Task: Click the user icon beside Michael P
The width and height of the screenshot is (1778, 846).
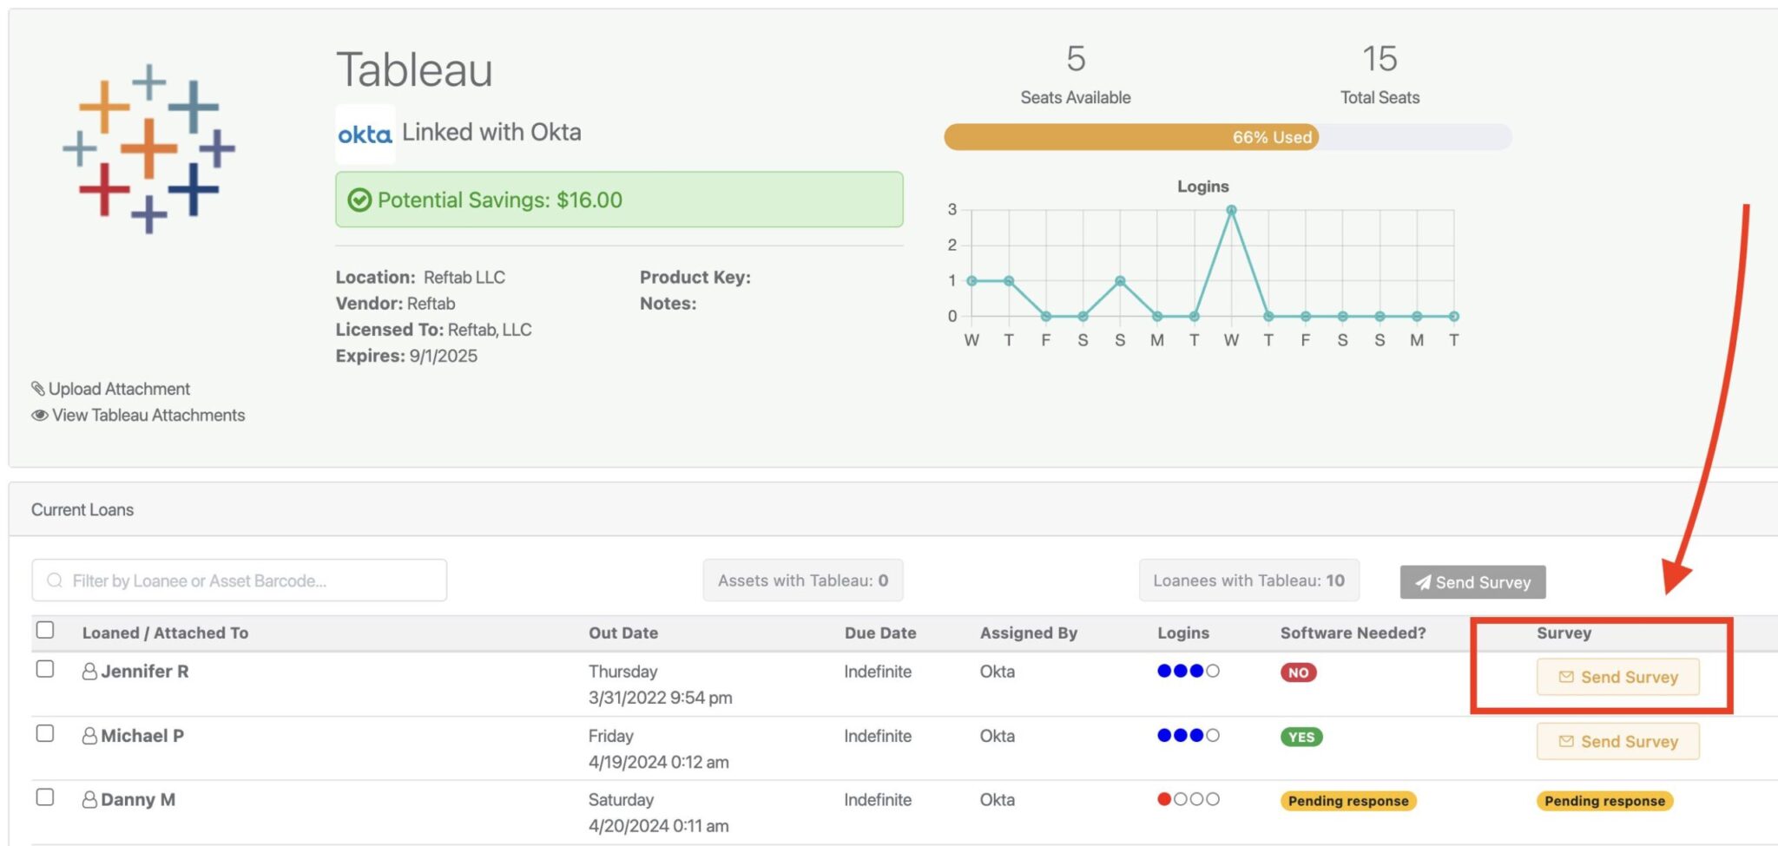Action: [89, 736]
